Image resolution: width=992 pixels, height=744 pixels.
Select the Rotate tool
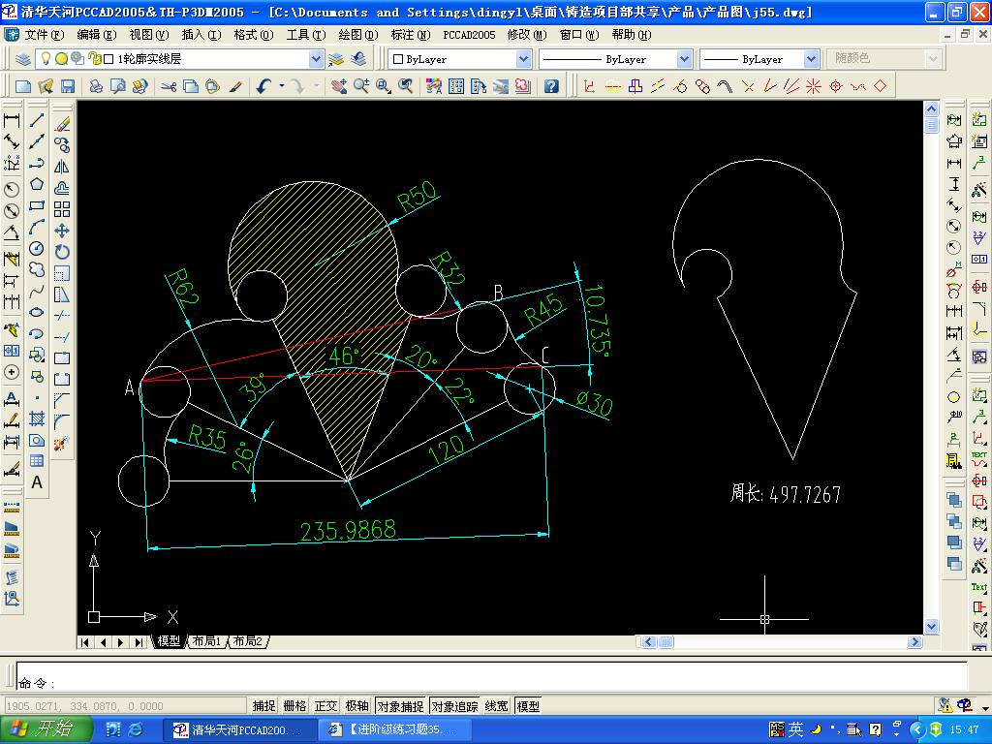coord(62,252)
